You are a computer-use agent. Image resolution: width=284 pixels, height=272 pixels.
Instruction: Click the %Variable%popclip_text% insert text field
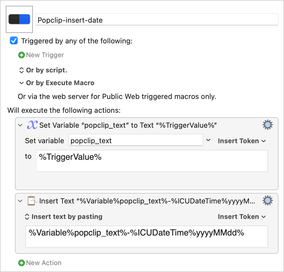click(x=146, y=237)
